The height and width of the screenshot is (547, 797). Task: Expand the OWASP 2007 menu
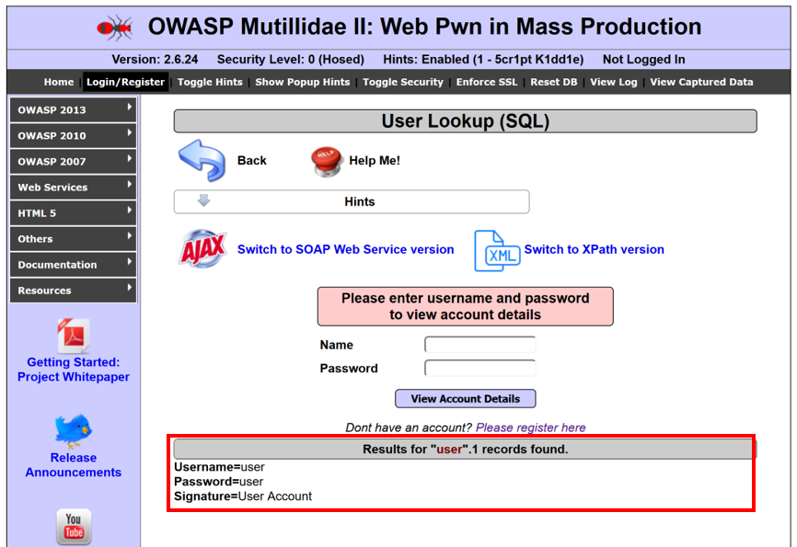(74, 162)
